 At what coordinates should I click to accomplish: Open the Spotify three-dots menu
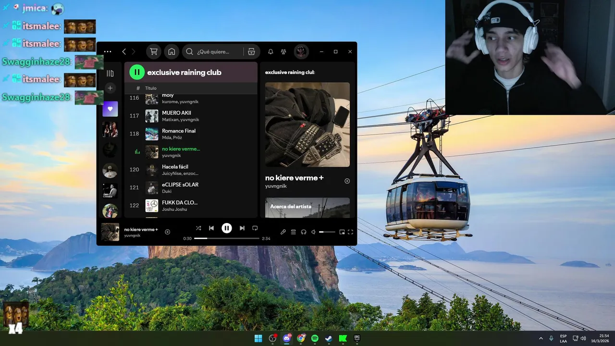pos(108,52)
